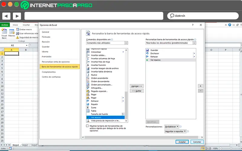Open General options category

pyautogui.click(x=45, y=32)
